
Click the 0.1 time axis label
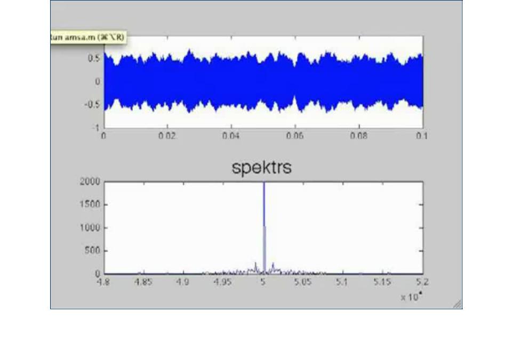point(422,136)
